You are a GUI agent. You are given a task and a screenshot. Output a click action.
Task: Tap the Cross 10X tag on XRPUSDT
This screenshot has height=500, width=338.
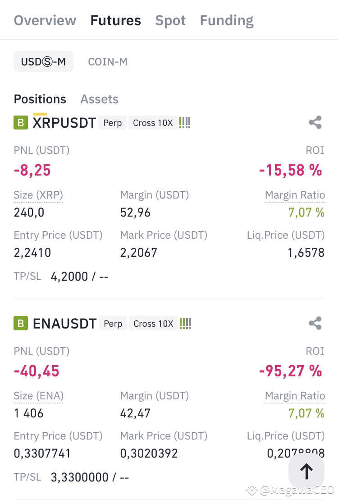click(x=153, y=123)
